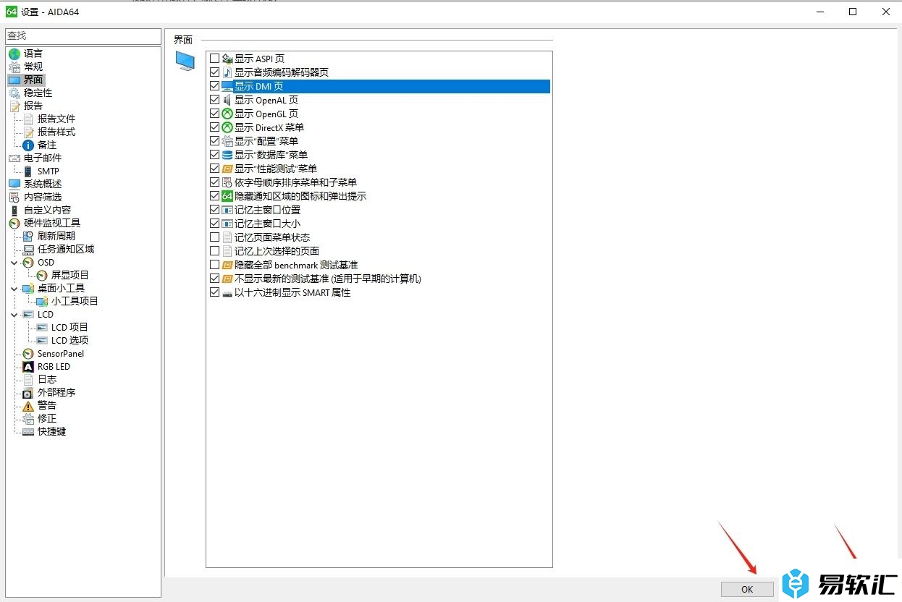Click the report icon beside 报告
Screen dimensions: 902x602
tap(14, 106)
